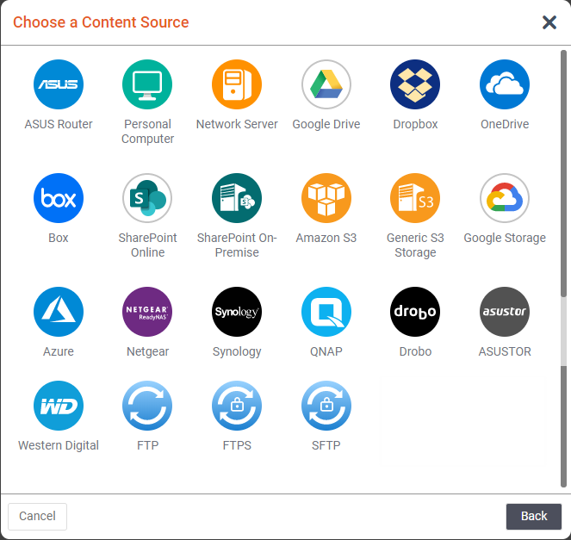Choose the FTP sync icon
This screenshot has width=571, height=540.
pyautogui.click(x=147, y=406)
